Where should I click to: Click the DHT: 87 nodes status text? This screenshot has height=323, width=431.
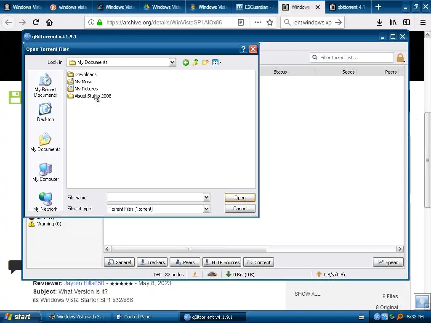coord(168,274)
